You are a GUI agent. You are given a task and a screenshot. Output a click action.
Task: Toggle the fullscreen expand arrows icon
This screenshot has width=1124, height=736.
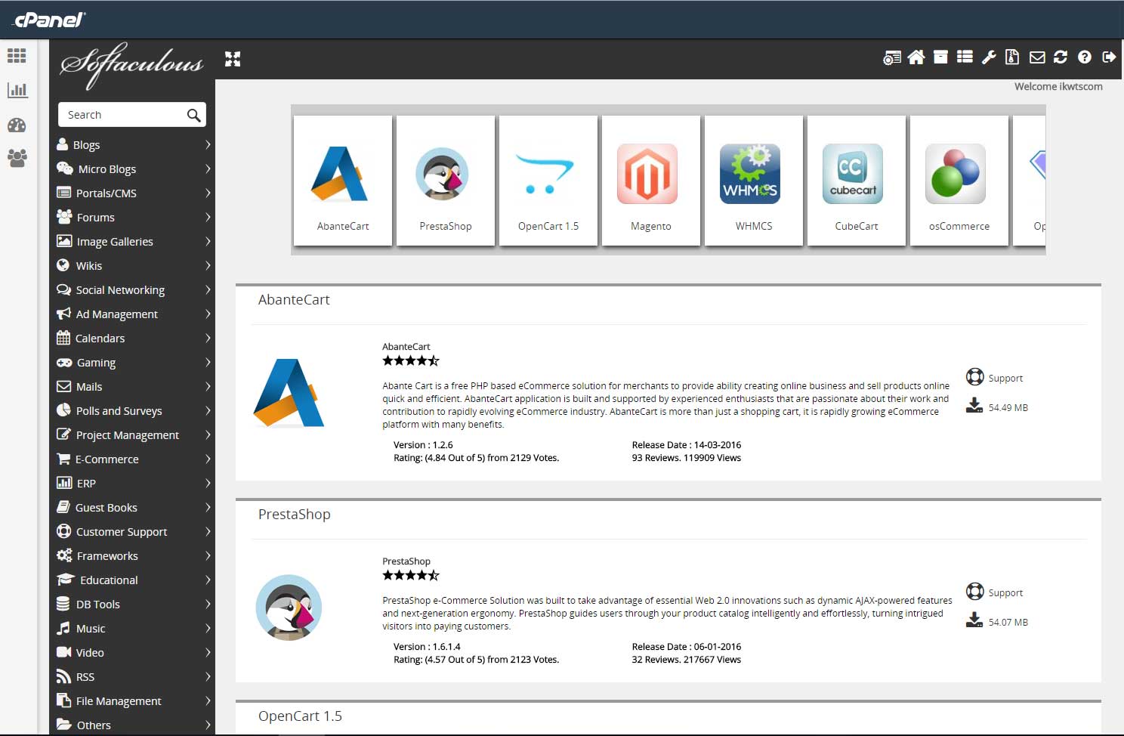click(233, 59)
